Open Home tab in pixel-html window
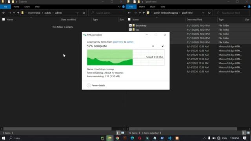 pyautogui.click(x=142, y=7)
